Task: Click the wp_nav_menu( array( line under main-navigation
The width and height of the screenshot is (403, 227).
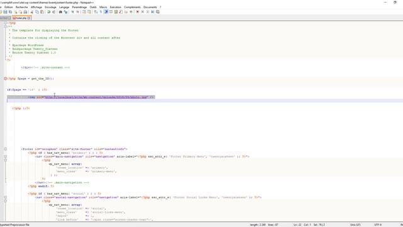Action: pos(65,164)
